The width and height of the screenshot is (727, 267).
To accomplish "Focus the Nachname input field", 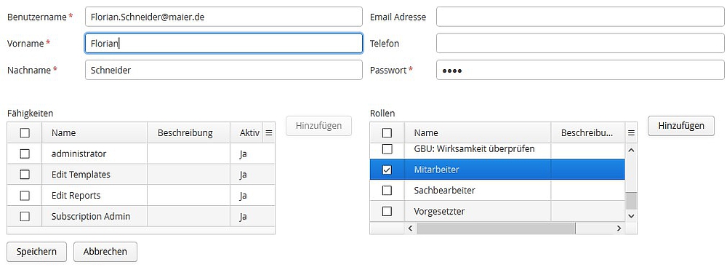I will (x=224, y=70).
